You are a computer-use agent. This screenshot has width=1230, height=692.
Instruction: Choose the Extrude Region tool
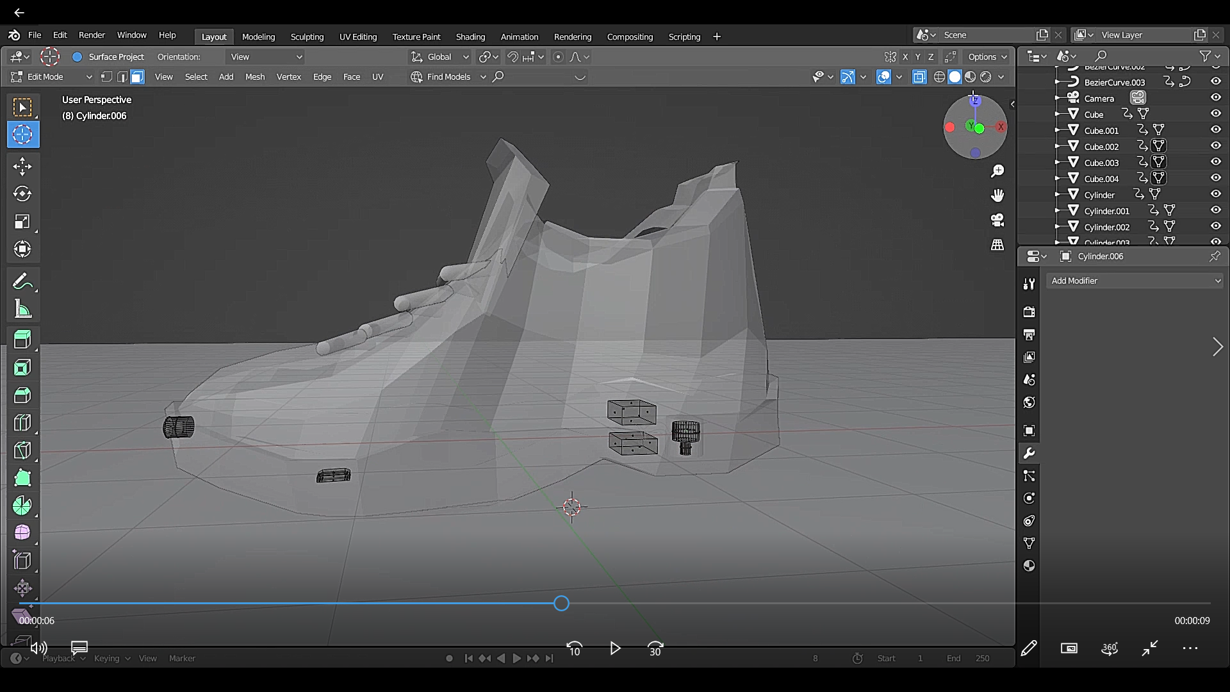click(22, 339)
